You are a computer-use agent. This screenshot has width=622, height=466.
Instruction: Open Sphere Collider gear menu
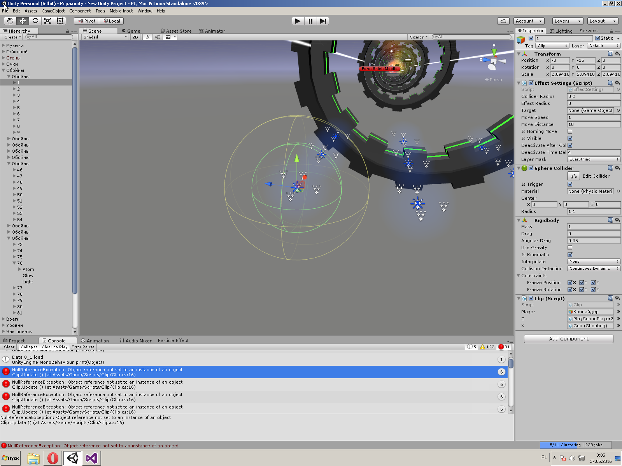[617, 168]
